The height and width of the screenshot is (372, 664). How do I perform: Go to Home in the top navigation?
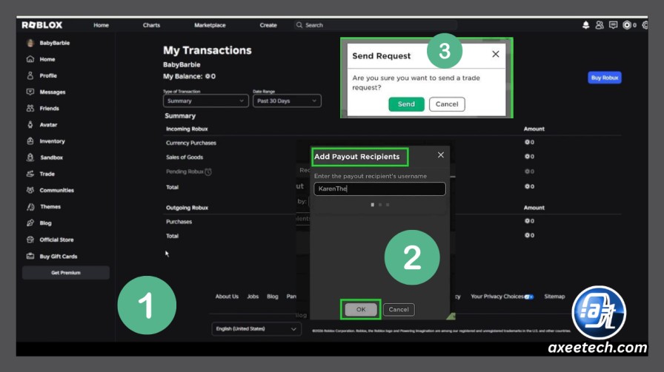coord(102,25)
